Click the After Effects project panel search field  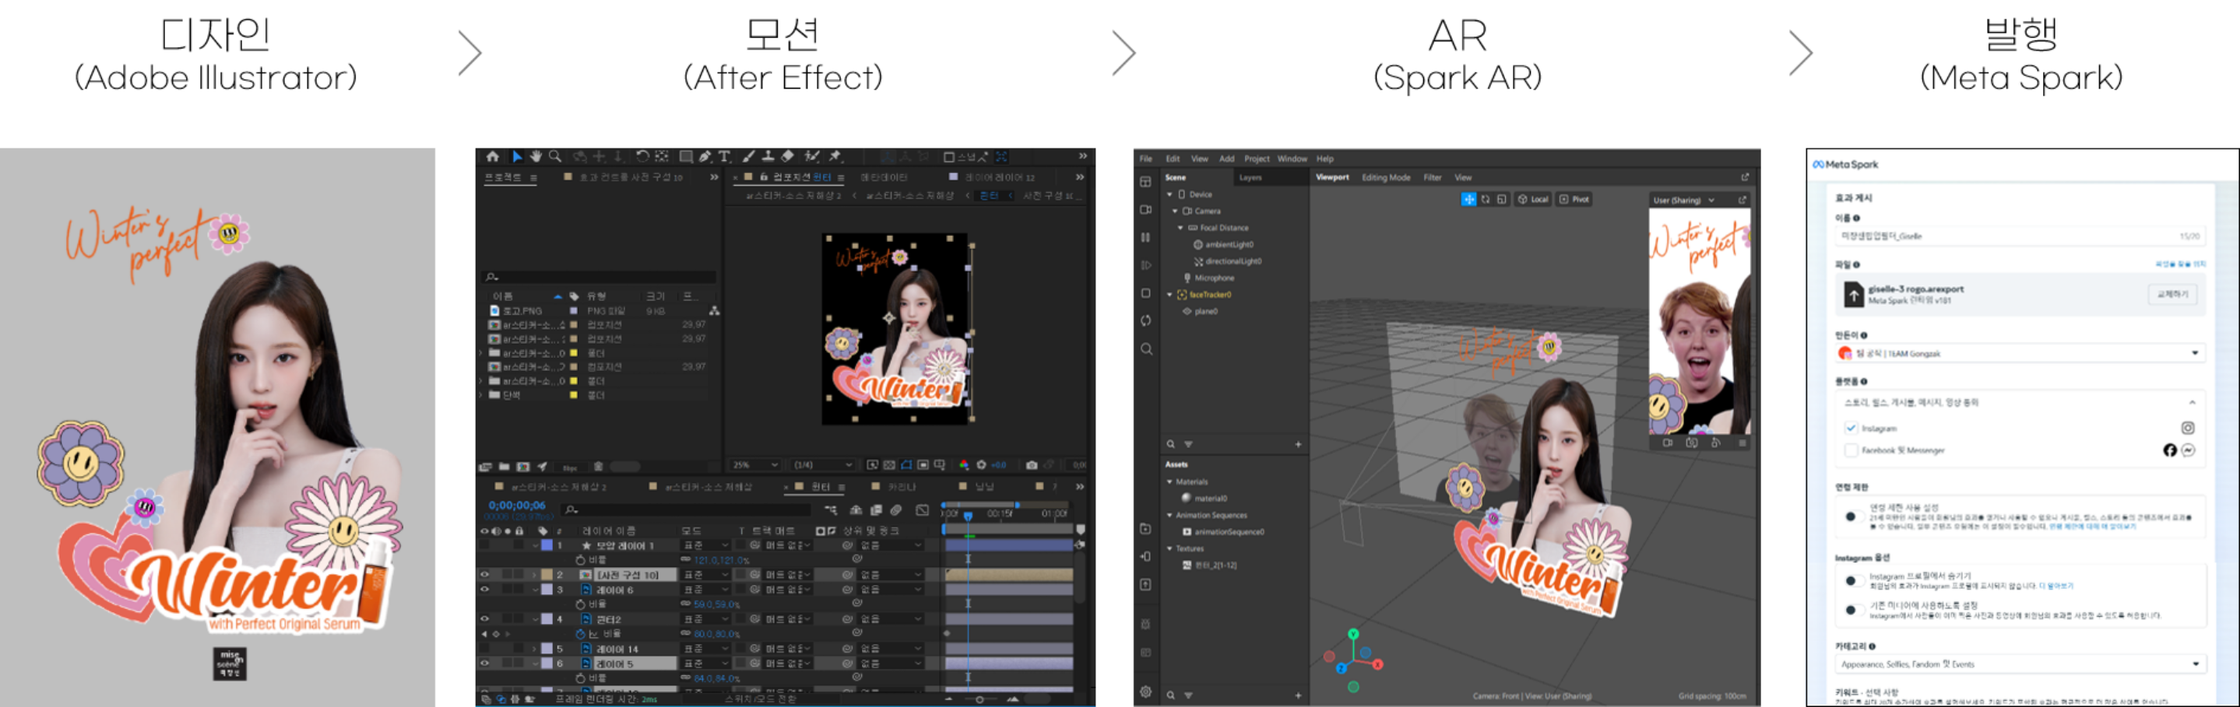coord(600,277)
